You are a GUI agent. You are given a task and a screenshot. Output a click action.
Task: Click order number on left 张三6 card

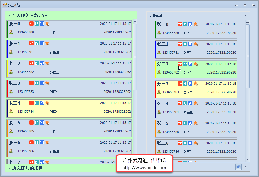117,151
